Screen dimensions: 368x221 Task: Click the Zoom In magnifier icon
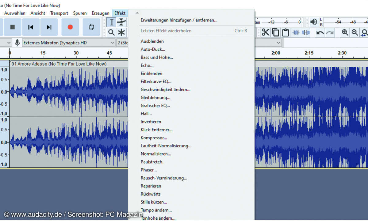tap(345, 32)
